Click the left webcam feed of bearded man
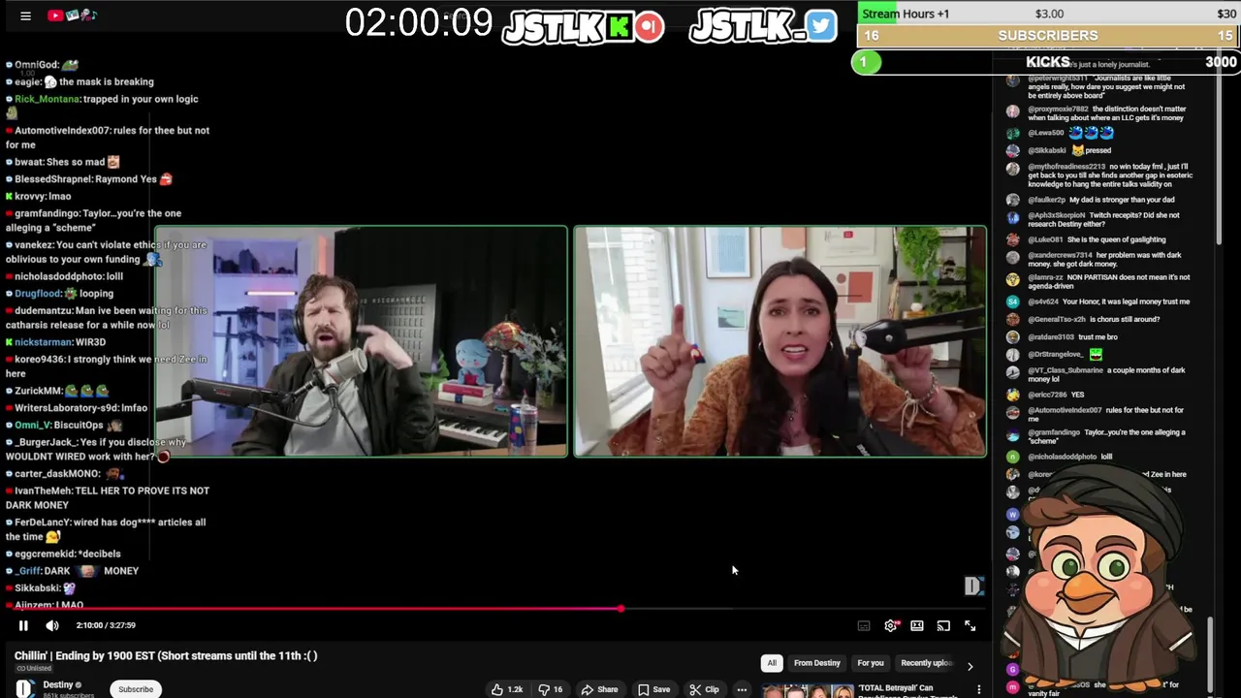The height and width of the screenshot is (698, 1241). (x=361, y=341)
